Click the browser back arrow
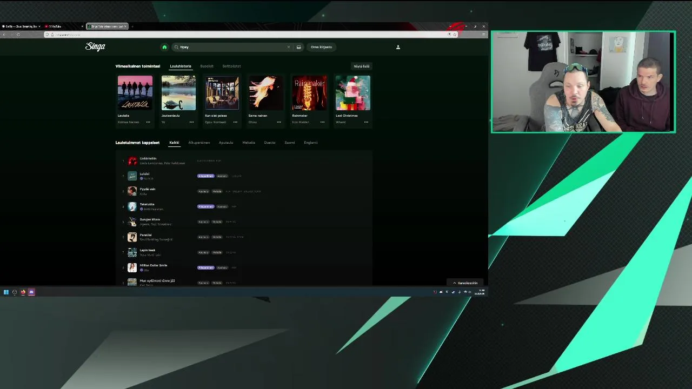Image resolution: width=692 pixels, height=389 pixels. point(4,35)
